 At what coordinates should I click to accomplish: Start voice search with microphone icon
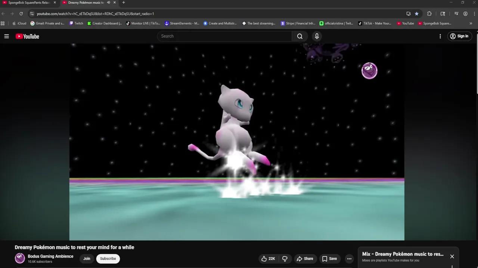(317, 36)
